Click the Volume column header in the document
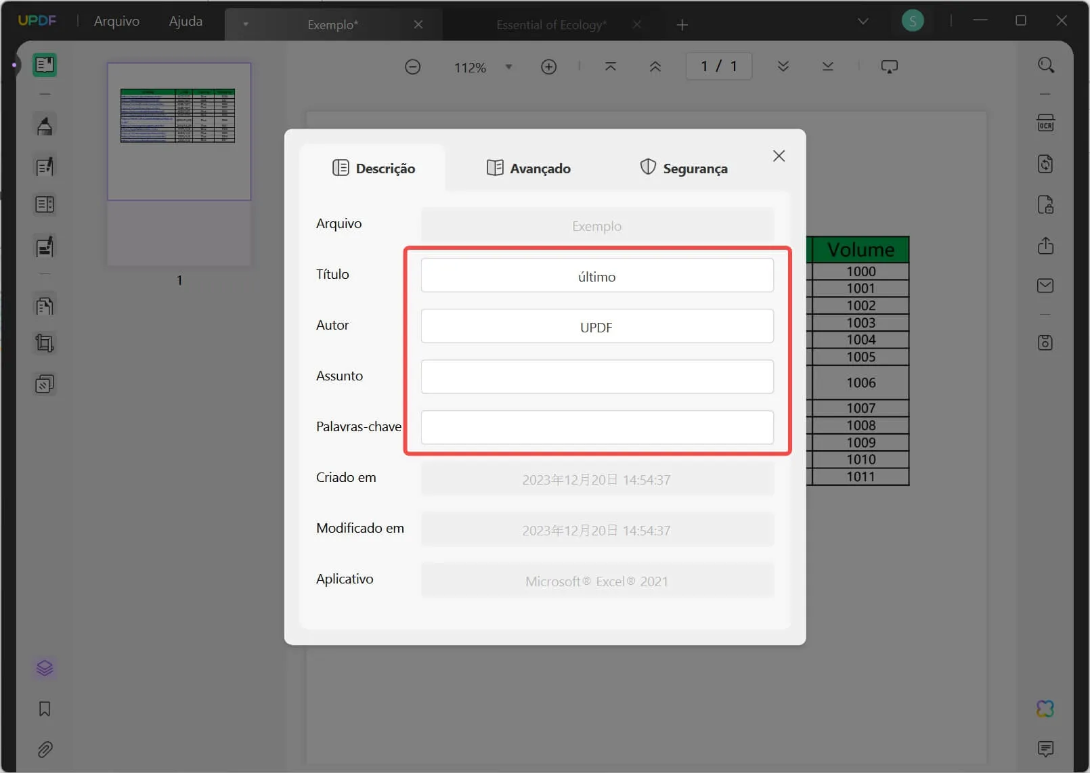The height and width of the screenshot is (773, 1090). click(860, 250)
